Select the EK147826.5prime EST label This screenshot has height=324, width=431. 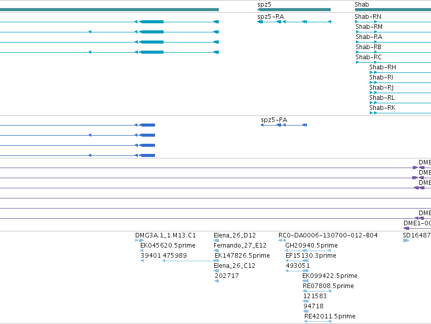242,256
